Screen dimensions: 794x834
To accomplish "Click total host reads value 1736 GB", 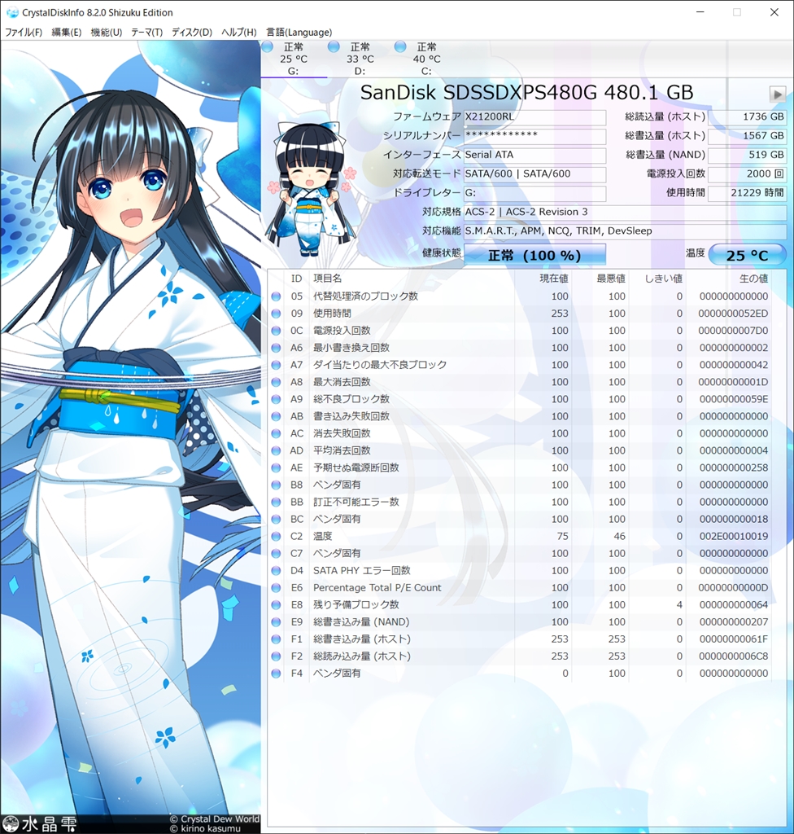I will click(748, 117).
